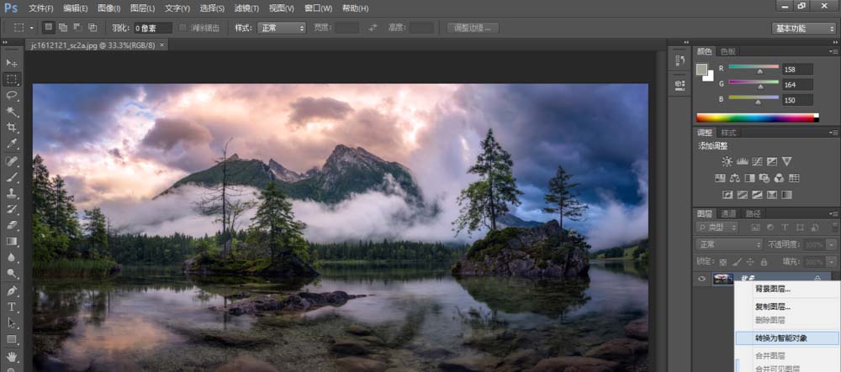The width and height of the screenshot is (841, 372).
Task: Select the Move tool
Action: point(12,63)
